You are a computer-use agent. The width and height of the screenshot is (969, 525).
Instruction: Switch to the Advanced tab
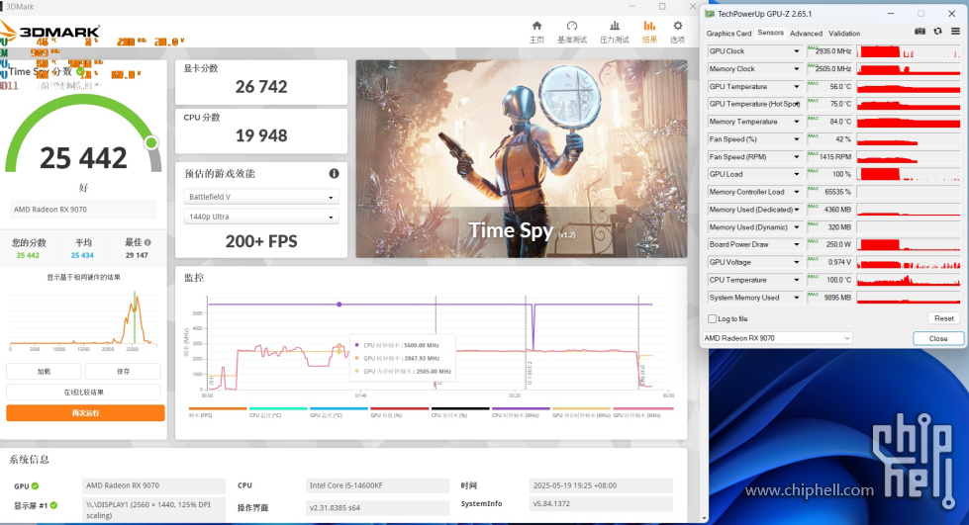[x=806, y=34]
